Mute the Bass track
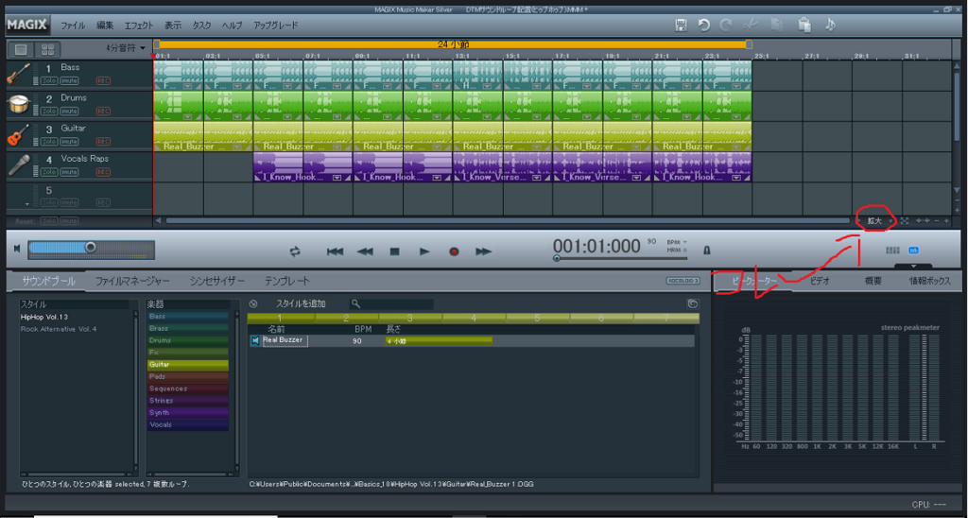The image size is (968, 518). click(69, 81)
